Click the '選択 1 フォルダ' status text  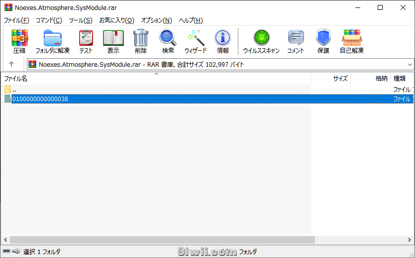click(x=42, y=252)
